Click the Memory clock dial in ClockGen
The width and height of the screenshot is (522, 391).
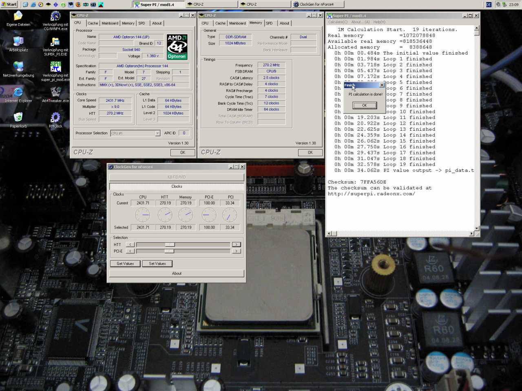pos(186,215)
